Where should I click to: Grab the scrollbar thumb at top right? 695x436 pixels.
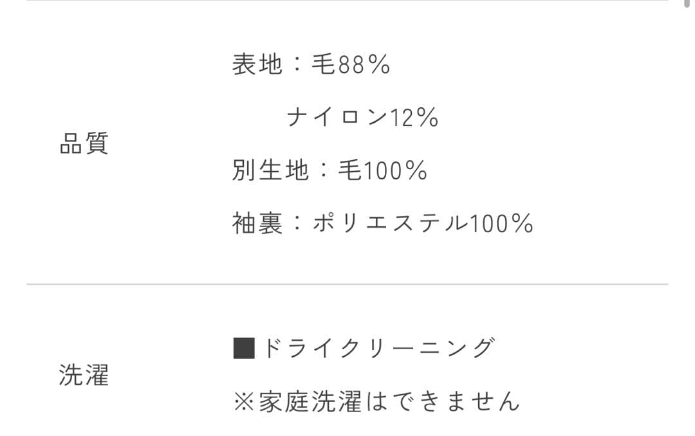point(687,3)
